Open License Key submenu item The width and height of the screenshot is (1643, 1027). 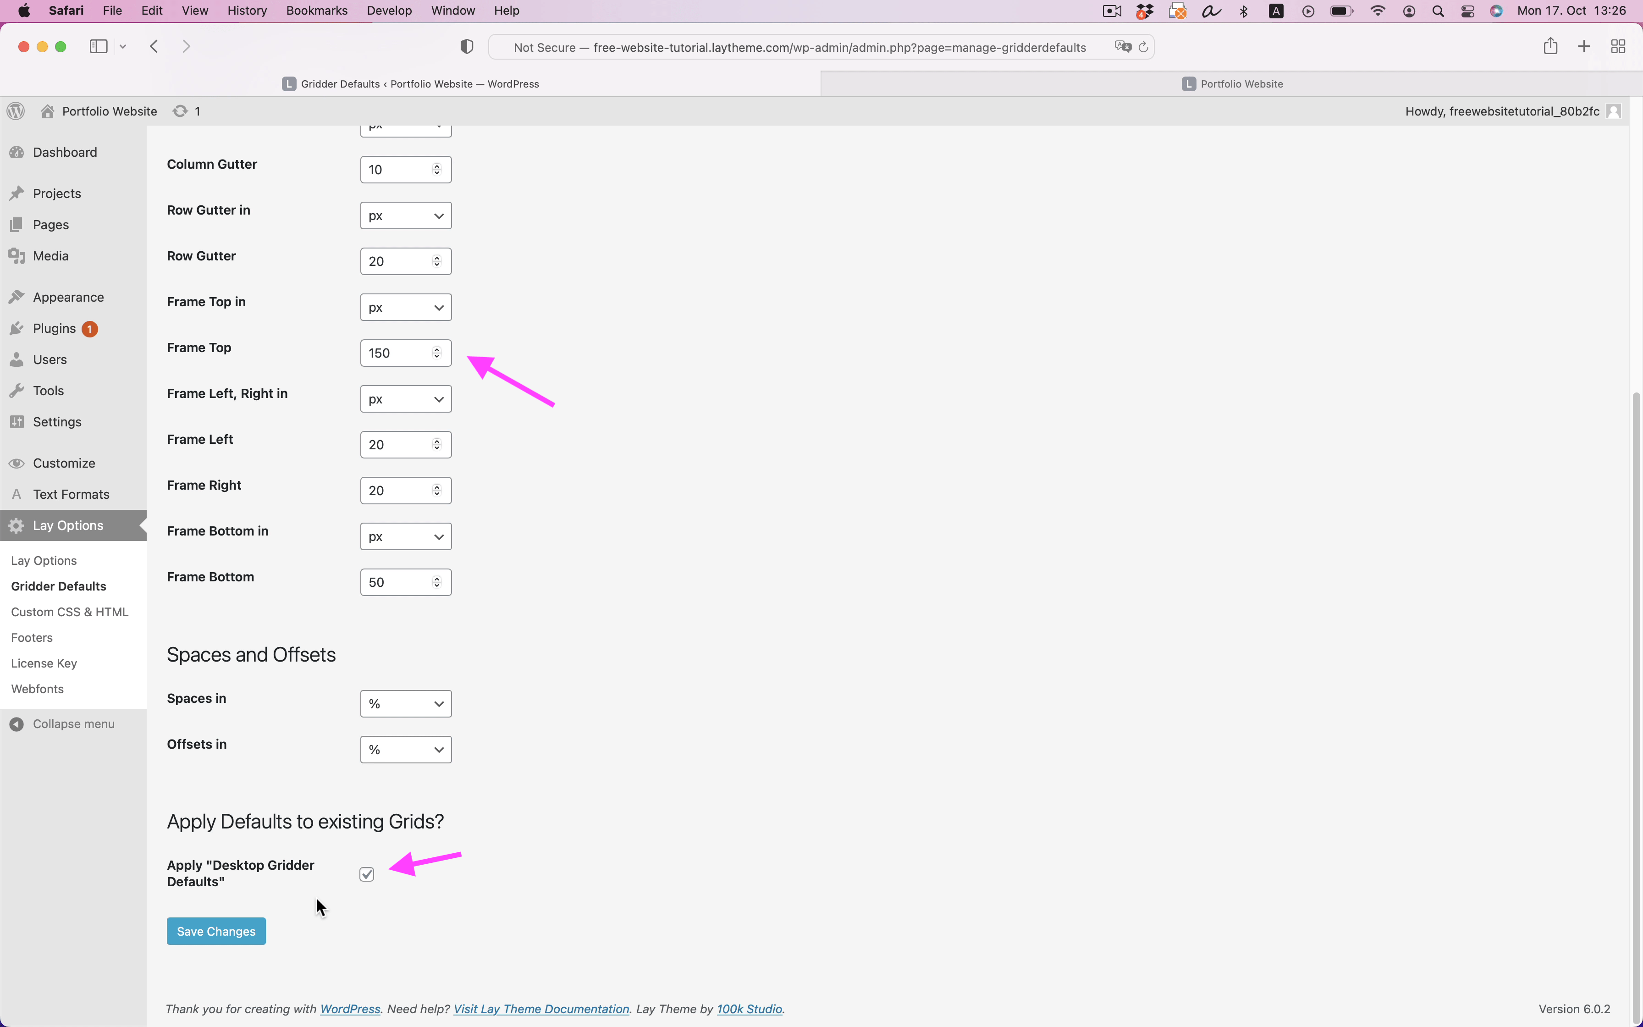[44, 663]
